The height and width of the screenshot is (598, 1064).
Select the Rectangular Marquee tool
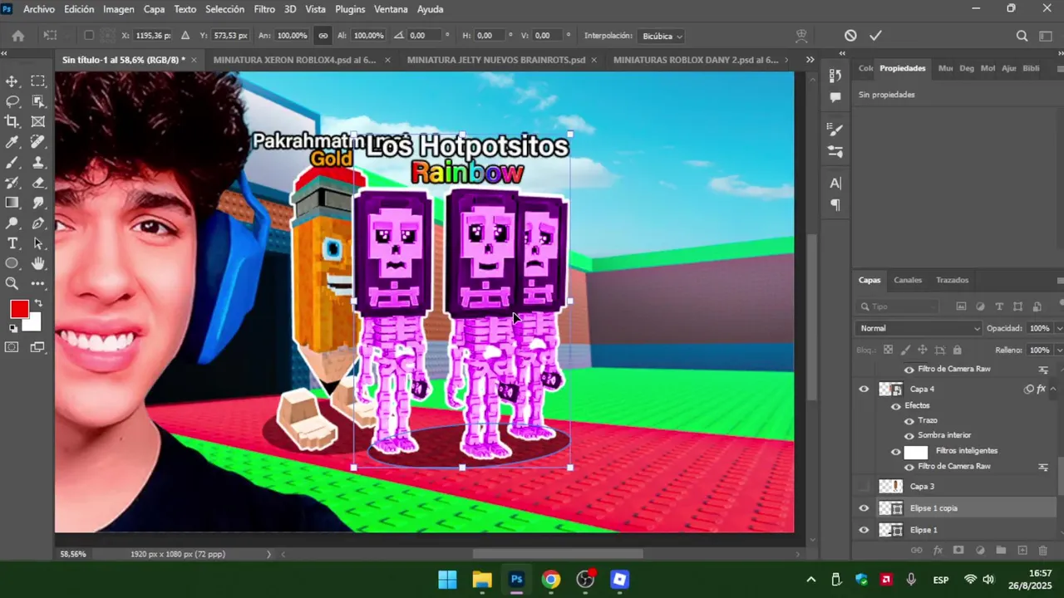(38, 81)
